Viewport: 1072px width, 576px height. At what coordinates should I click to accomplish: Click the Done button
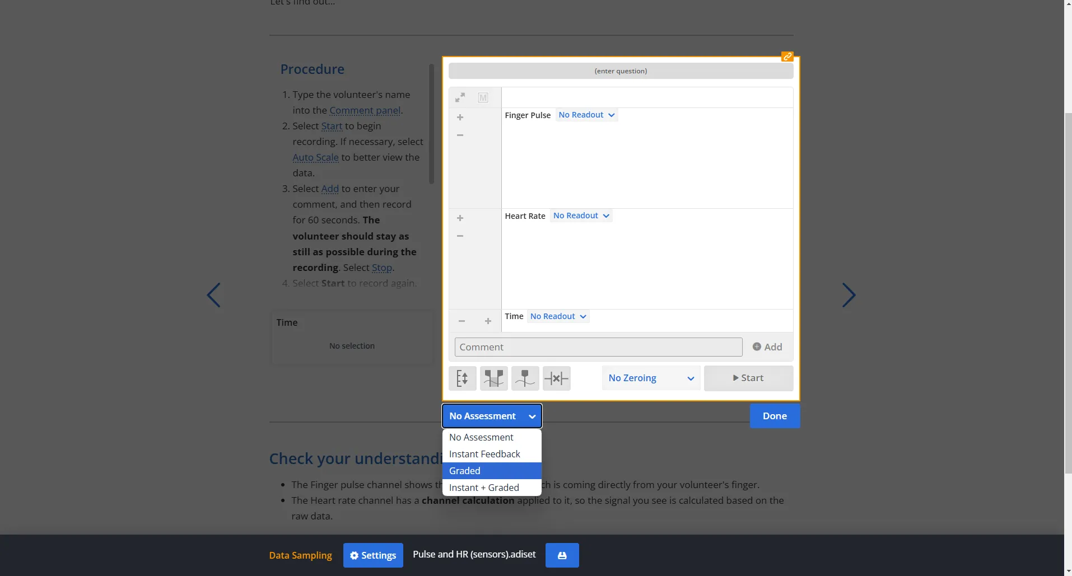[x=775, y=415]
